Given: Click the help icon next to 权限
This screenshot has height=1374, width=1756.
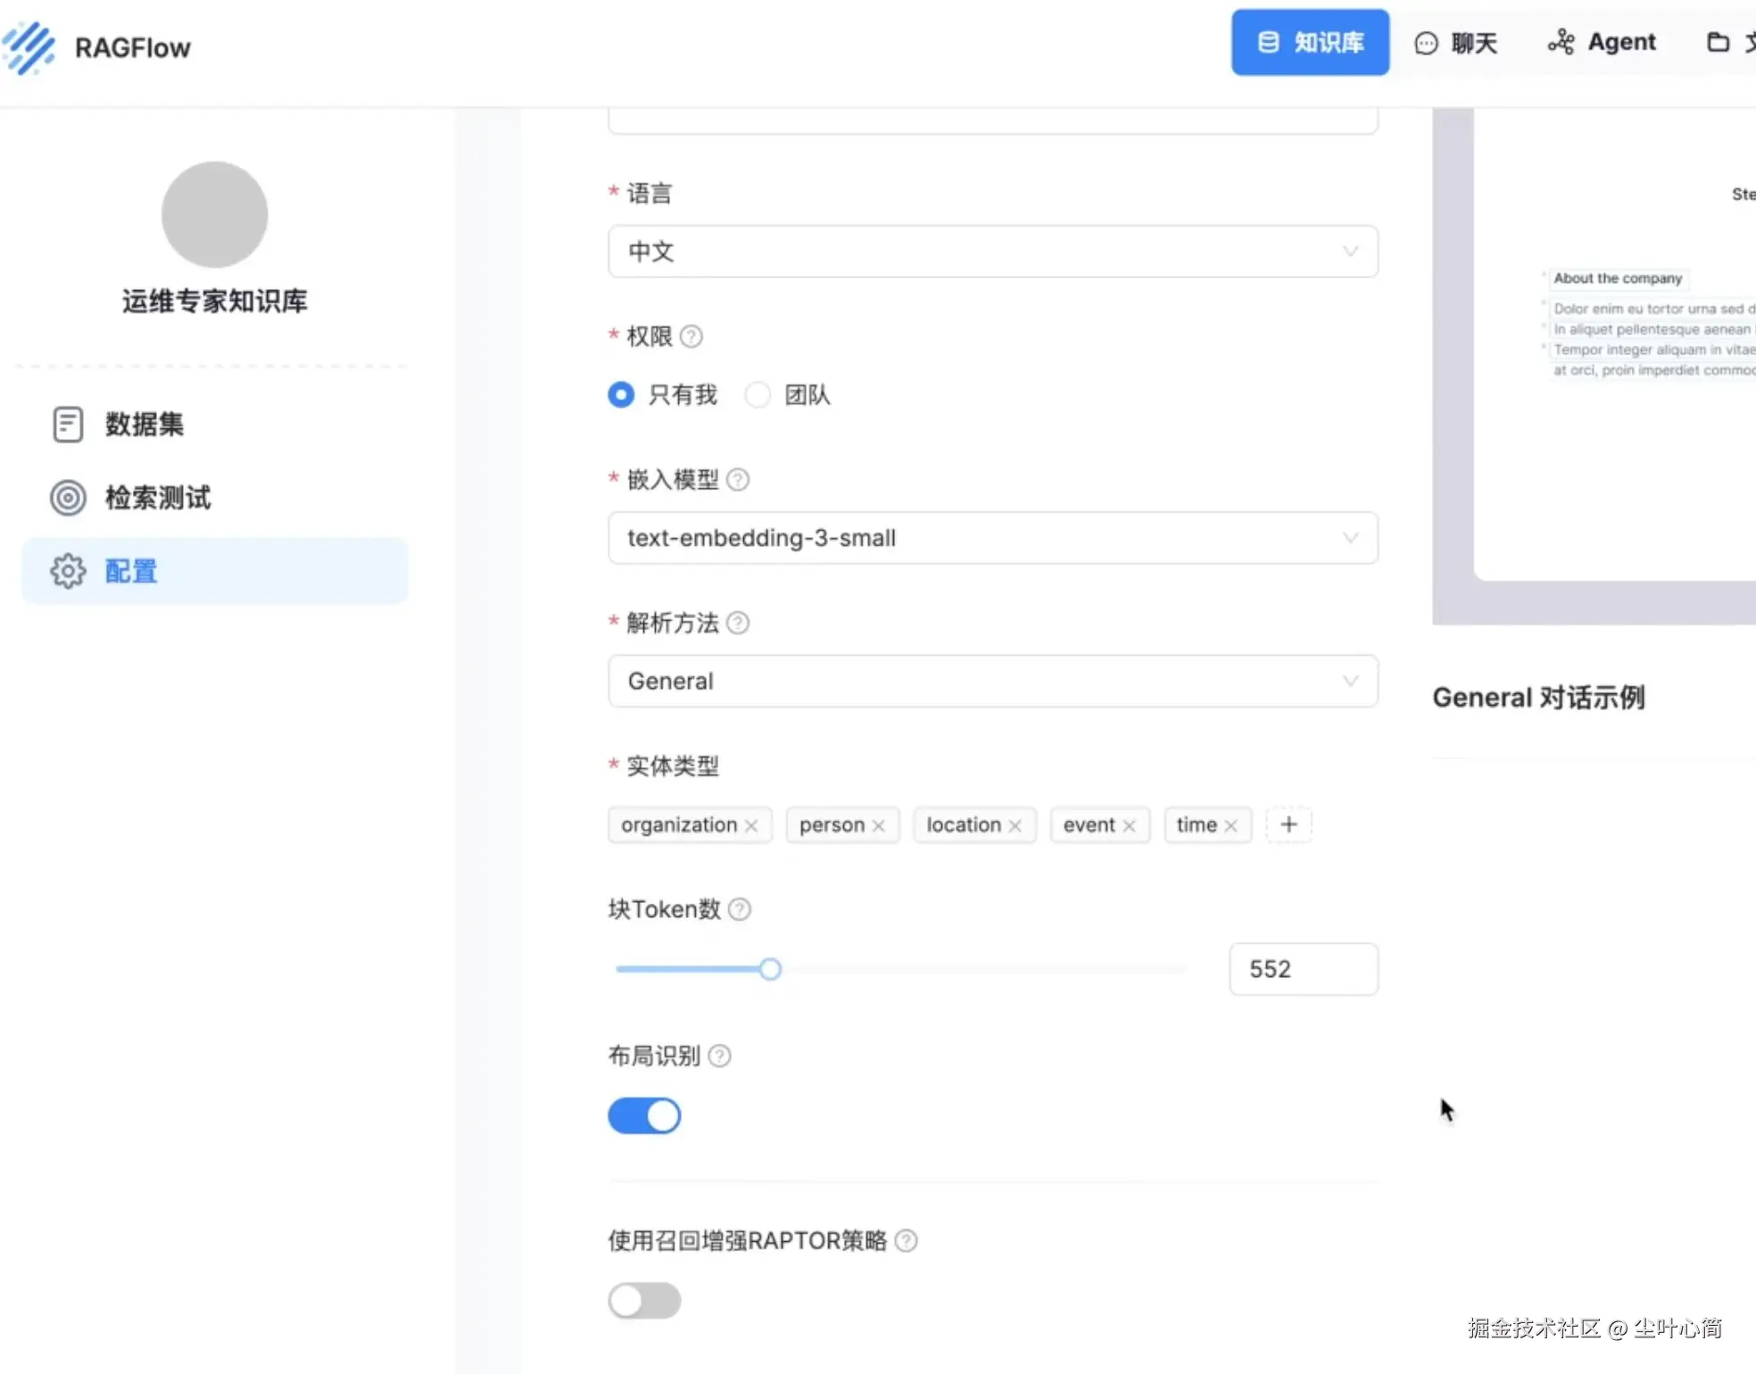Looking at the screenshot, I should 691,336.
